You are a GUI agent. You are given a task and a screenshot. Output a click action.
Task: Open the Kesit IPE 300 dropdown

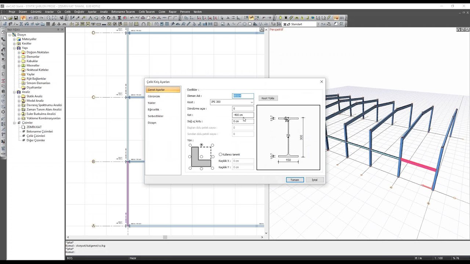click(x=252, y=102)
